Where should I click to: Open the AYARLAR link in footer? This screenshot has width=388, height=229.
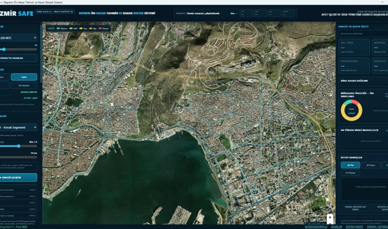pyautogui.click(x=337, y=227)
